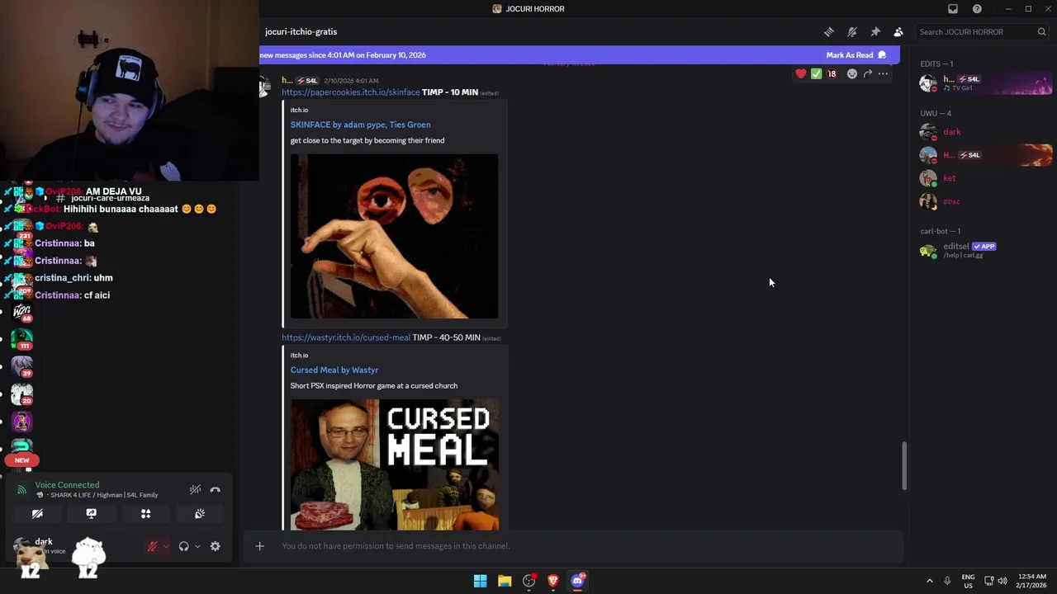The image size is (1057, 594).
Task: Toggle channel notification settings bell icon
Action: (x=852, y=32)
